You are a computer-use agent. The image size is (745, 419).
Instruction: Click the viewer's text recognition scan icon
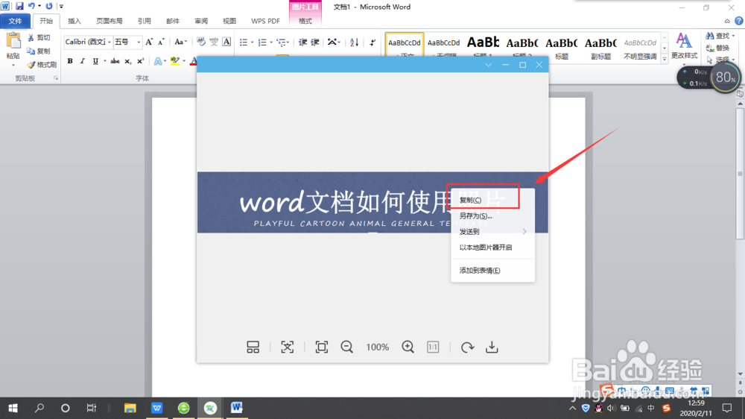click(287, 347)
